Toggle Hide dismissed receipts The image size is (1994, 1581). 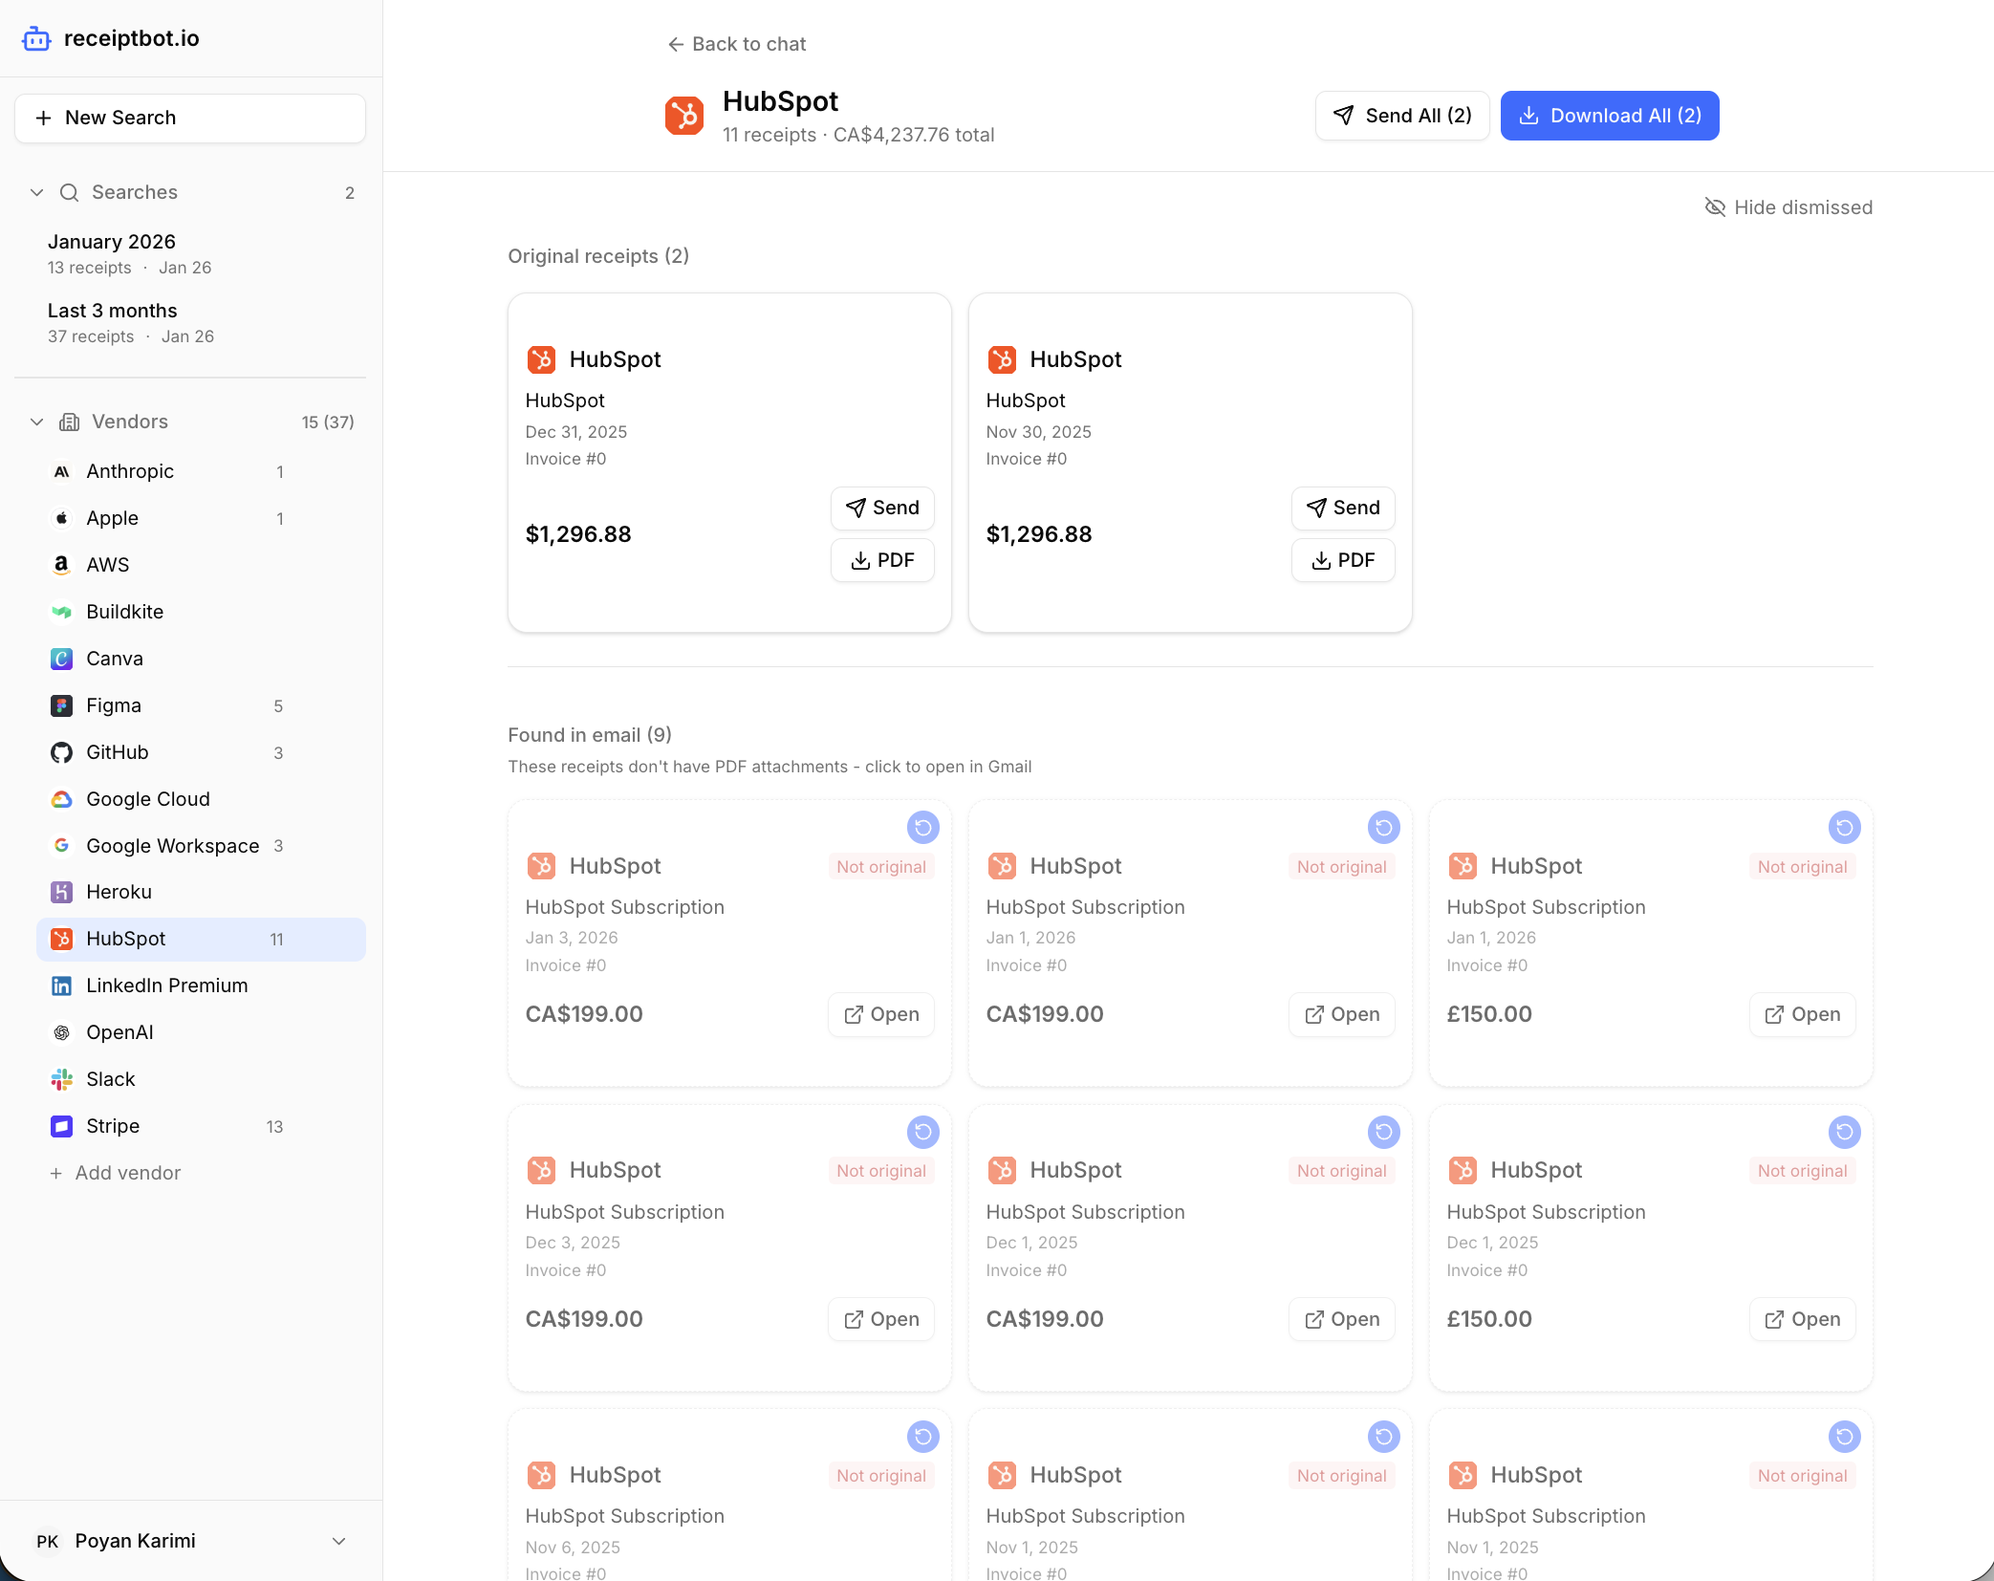[1788, 206]
